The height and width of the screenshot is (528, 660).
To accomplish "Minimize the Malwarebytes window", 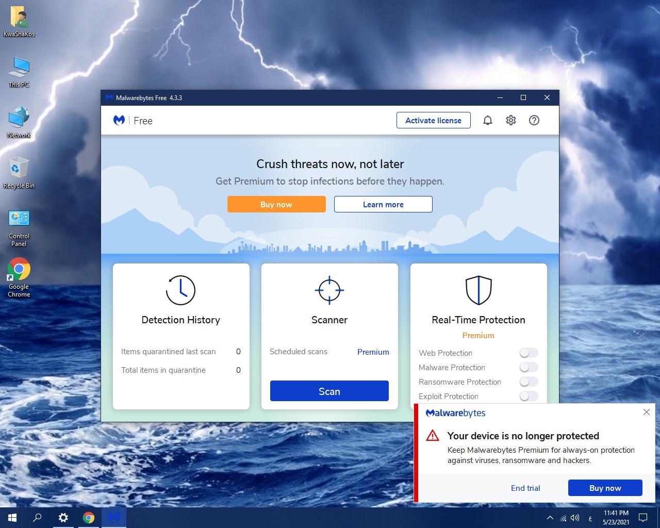I will coord(500,97).
